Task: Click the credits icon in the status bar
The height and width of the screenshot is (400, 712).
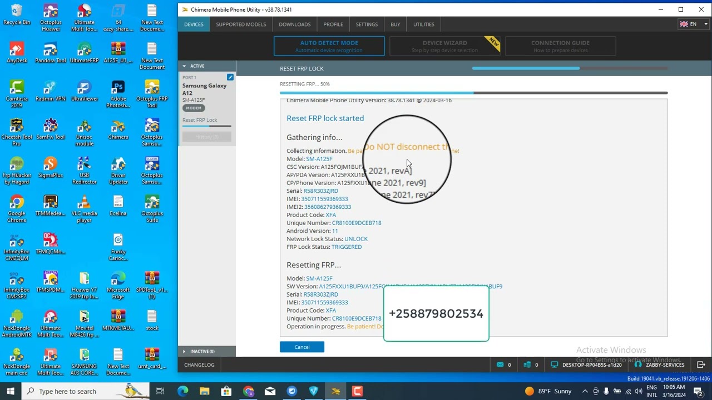Action: pos(527,365)
